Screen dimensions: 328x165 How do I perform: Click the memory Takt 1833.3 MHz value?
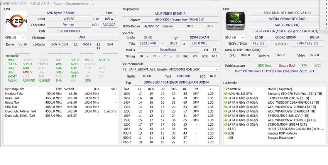(148, 44)
